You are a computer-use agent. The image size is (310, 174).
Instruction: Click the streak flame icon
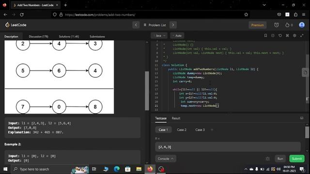(x=287, y=25)
